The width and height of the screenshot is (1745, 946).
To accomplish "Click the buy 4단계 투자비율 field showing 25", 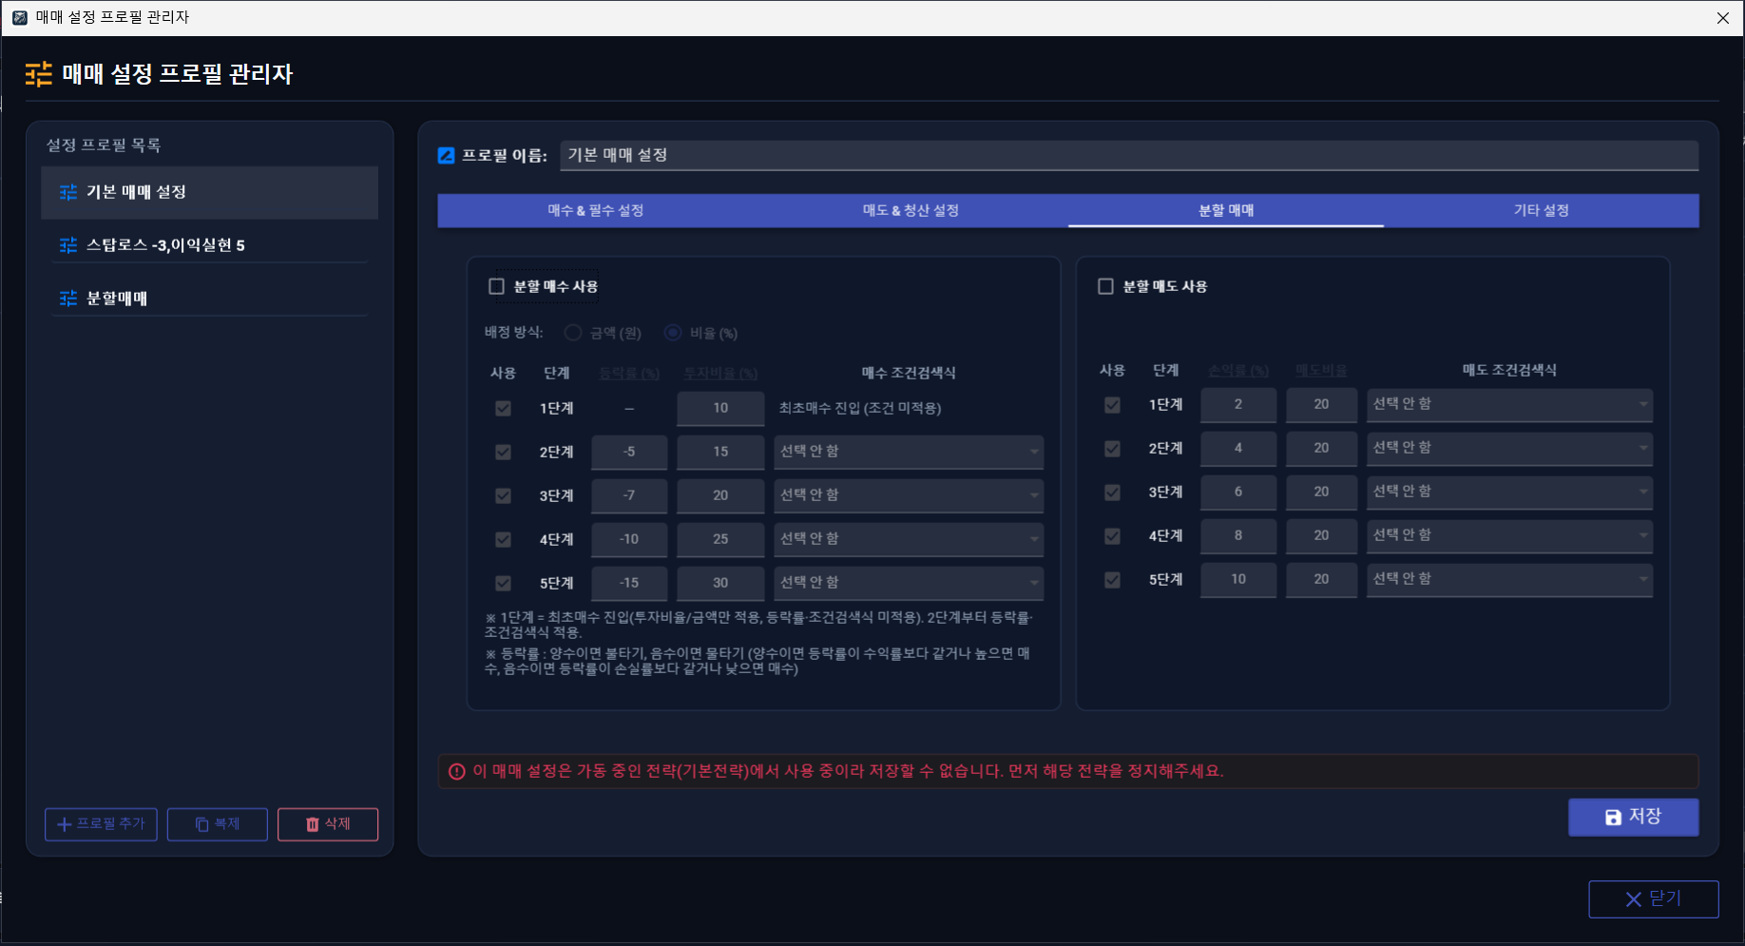I will pos(720,539).
